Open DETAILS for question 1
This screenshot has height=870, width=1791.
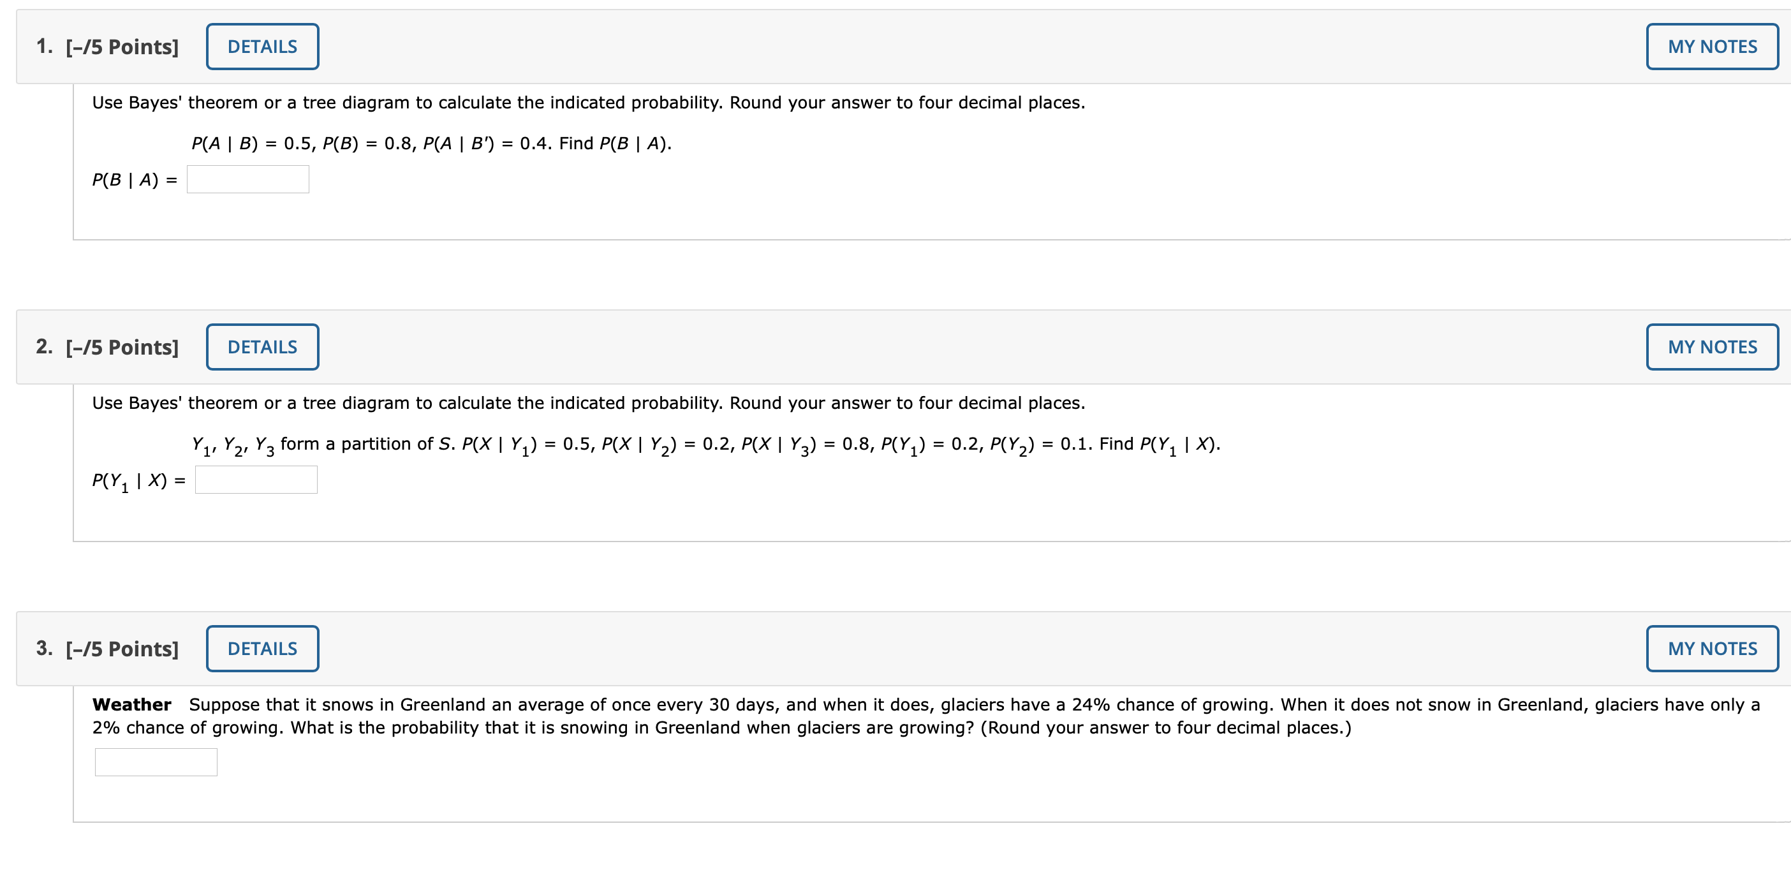[x=262, y=46]
